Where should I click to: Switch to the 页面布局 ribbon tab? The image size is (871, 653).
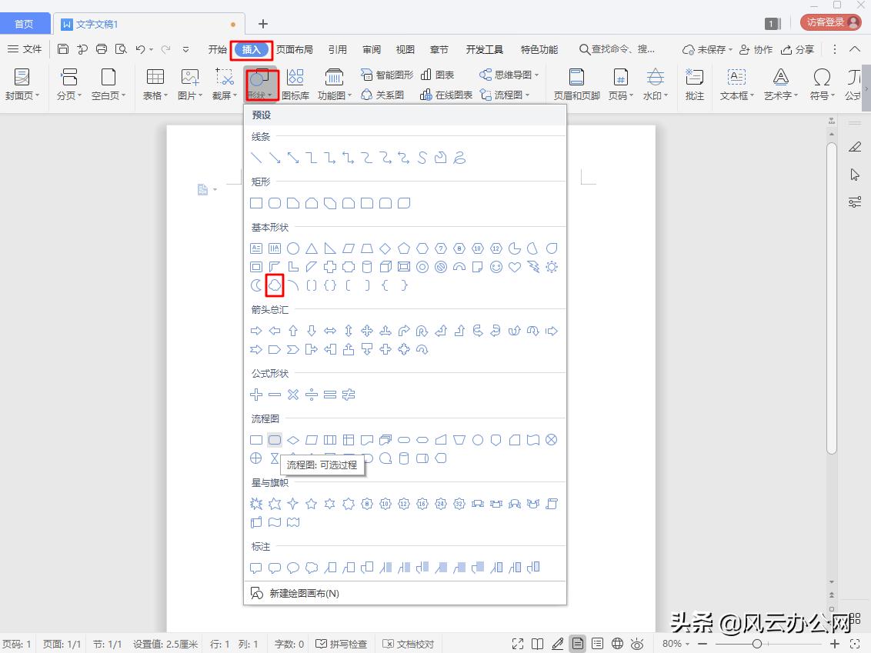(296, 48)
